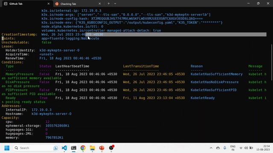Click the AcquireTime <unset> value
Image resolution: width=273 pixels, height=153 pixels.
pos(46,54)
